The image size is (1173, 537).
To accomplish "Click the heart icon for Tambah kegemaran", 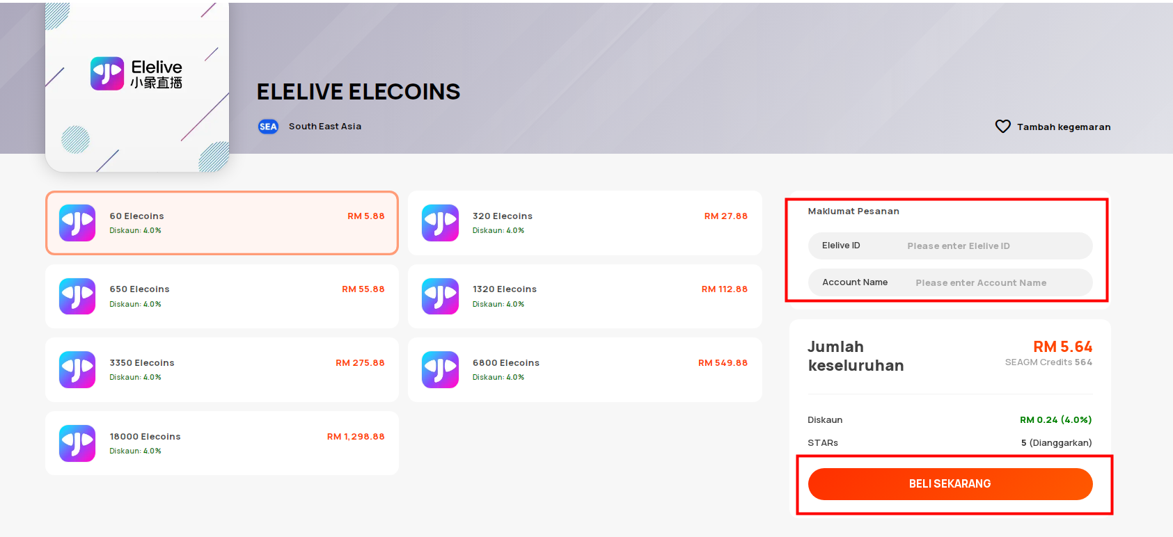I will [1002, 127].
